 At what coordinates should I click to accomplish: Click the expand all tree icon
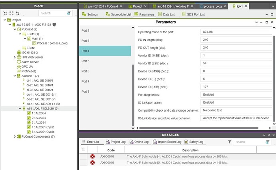[12, 13]
